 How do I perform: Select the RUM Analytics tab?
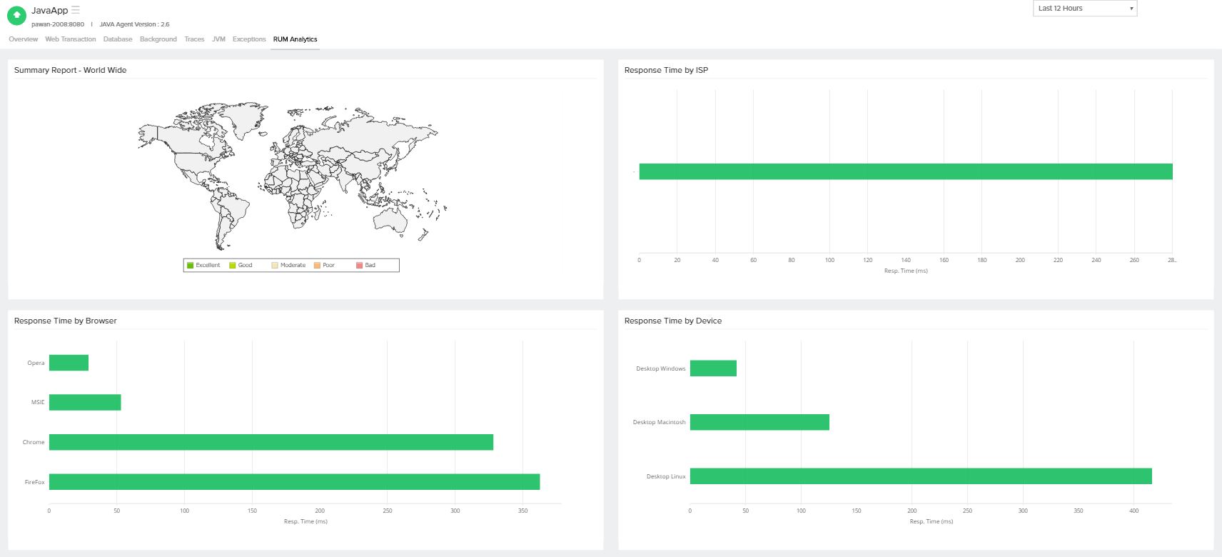coord(295,39)
